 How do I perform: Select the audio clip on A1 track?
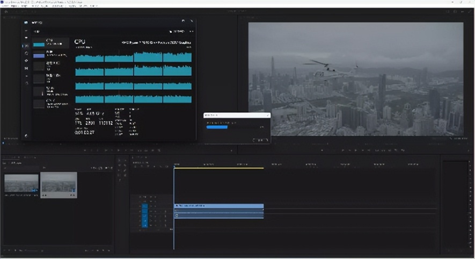pos(219,211)
